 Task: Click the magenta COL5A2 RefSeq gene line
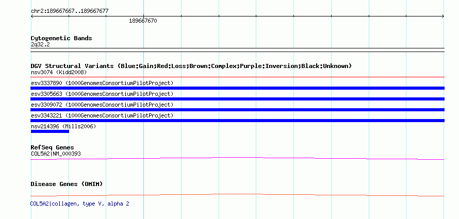tap(237, 158)
